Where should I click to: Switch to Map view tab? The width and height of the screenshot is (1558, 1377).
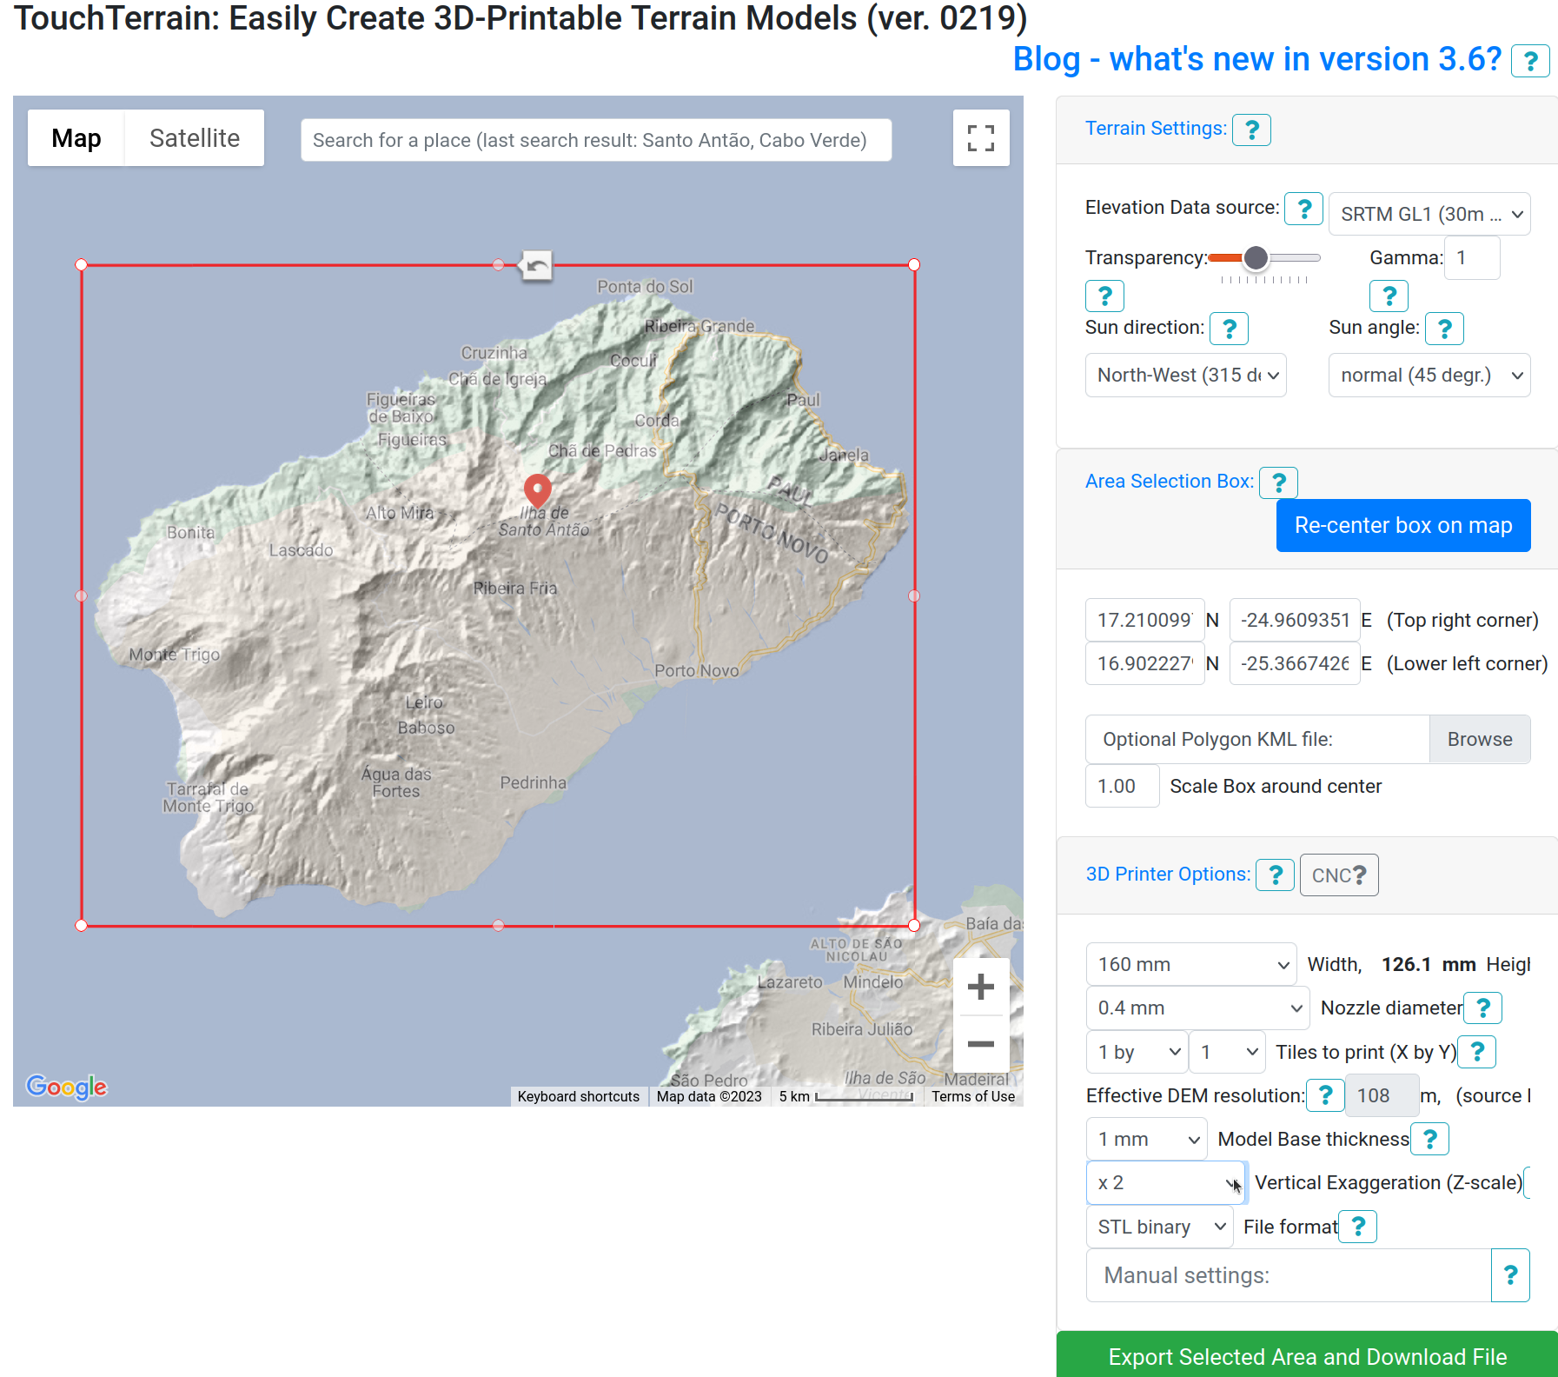click(76, 138)
